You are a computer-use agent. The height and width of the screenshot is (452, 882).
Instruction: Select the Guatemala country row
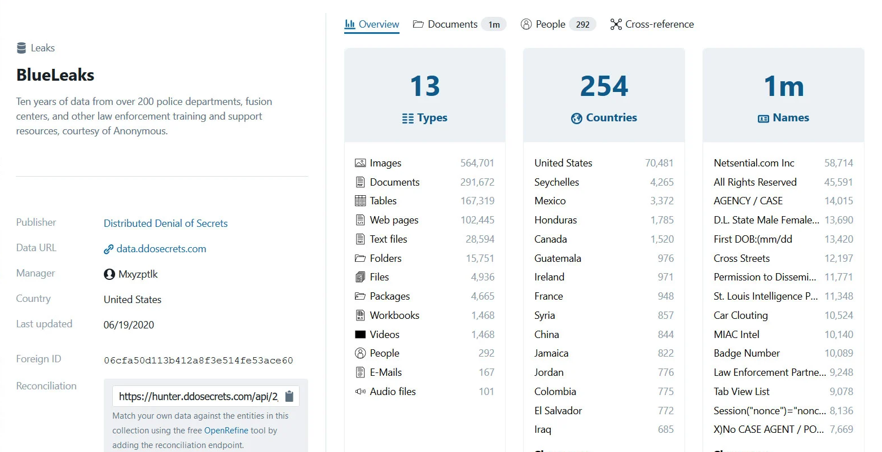click(604, 258)
